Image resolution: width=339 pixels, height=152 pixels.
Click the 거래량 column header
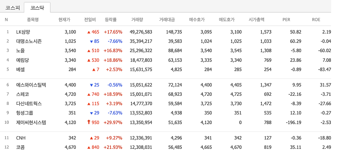coord(137,20)
